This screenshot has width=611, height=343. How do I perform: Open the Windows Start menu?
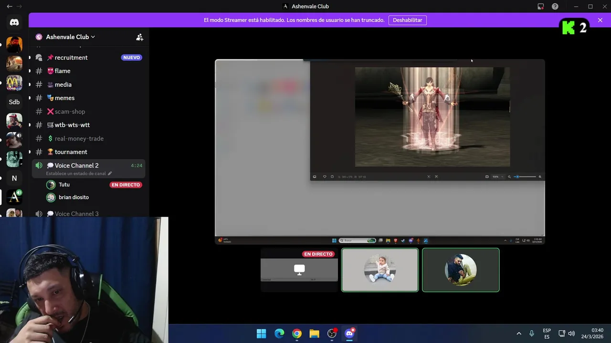pyautogui.click(x=262, y=333)
